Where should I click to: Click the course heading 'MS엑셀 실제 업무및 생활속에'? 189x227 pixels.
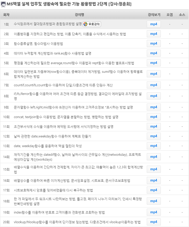(x=69, y=4)
